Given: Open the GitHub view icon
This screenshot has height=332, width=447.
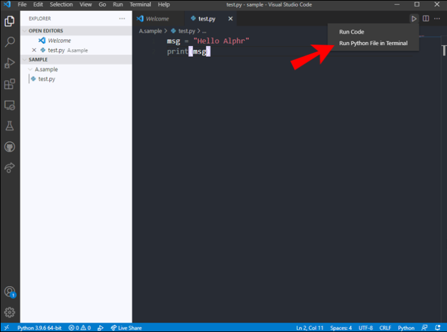Looking at the screenshot, I should tap(10, 147).
